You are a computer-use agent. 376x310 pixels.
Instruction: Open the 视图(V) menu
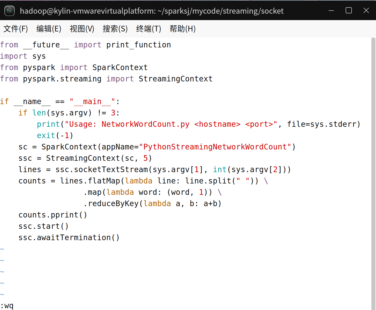(x=82, y=29)
